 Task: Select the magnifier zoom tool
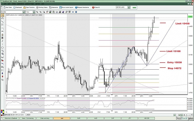[x=2, y=51]
